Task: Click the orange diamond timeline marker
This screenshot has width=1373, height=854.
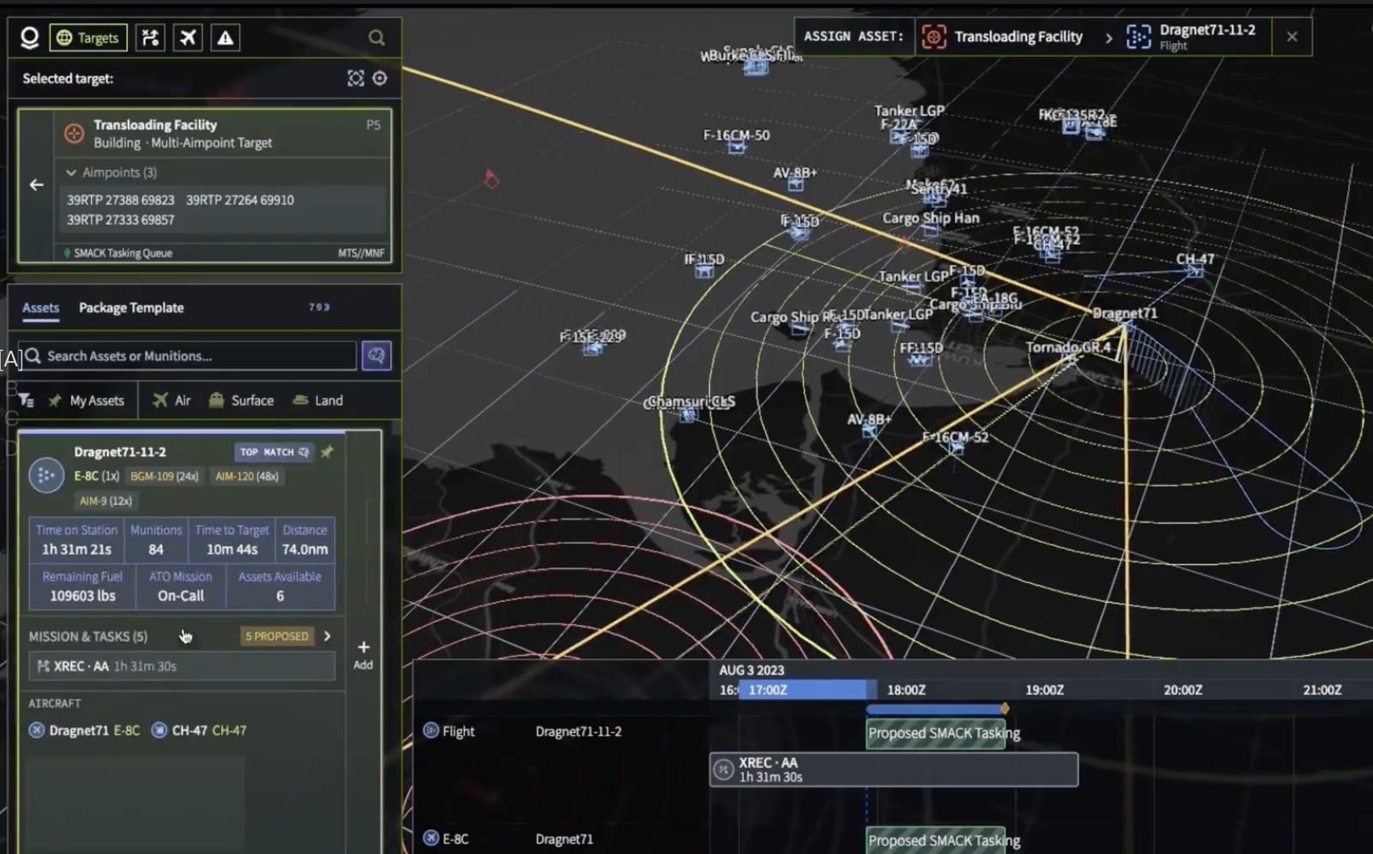Action: pyautogui.click(x=1005, y=709)
